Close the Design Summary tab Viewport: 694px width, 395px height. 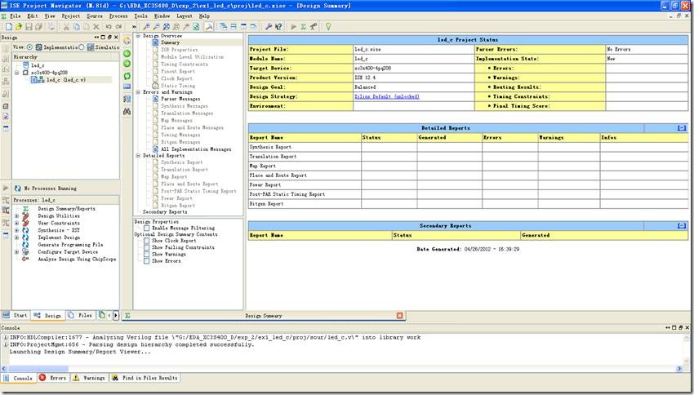tap(399, 315)
